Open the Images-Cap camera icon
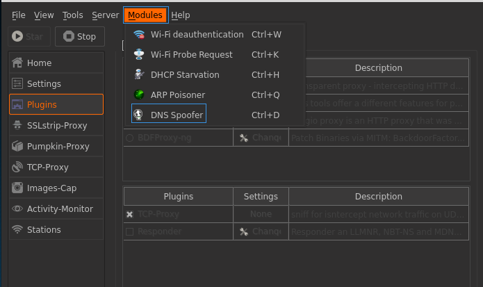The image size is (483, 287). 17,188
